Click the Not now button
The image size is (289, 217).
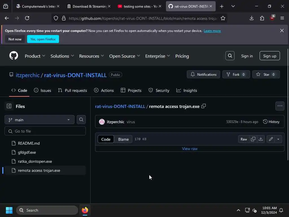(x=15, y=39)
